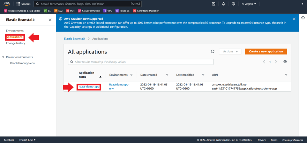Dismiss the AWS Graviton banner
307x143 pixels.
click(294, 19)
